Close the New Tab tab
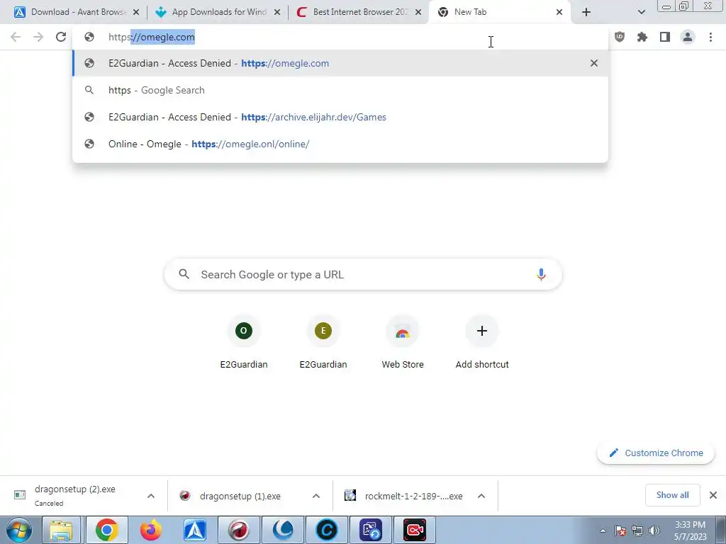This screenshot has height=544, width=726. (x=559, y=12)
